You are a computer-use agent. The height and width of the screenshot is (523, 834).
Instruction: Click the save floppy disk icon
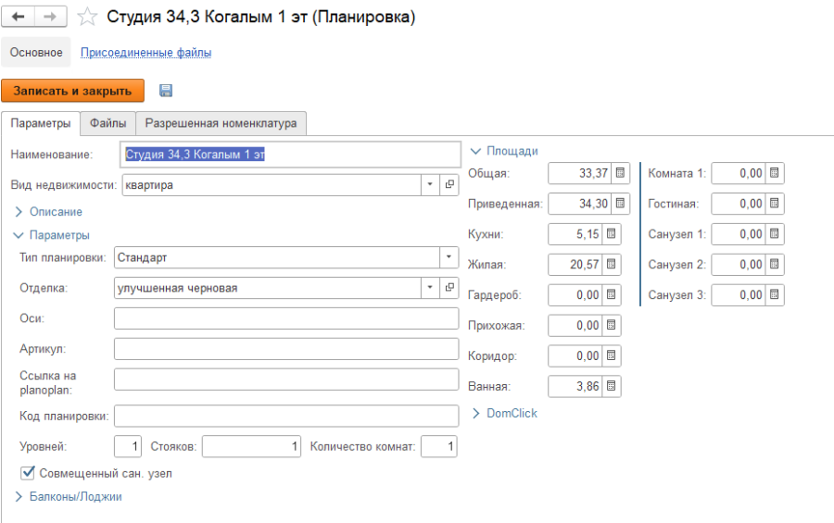coord(166,91)
